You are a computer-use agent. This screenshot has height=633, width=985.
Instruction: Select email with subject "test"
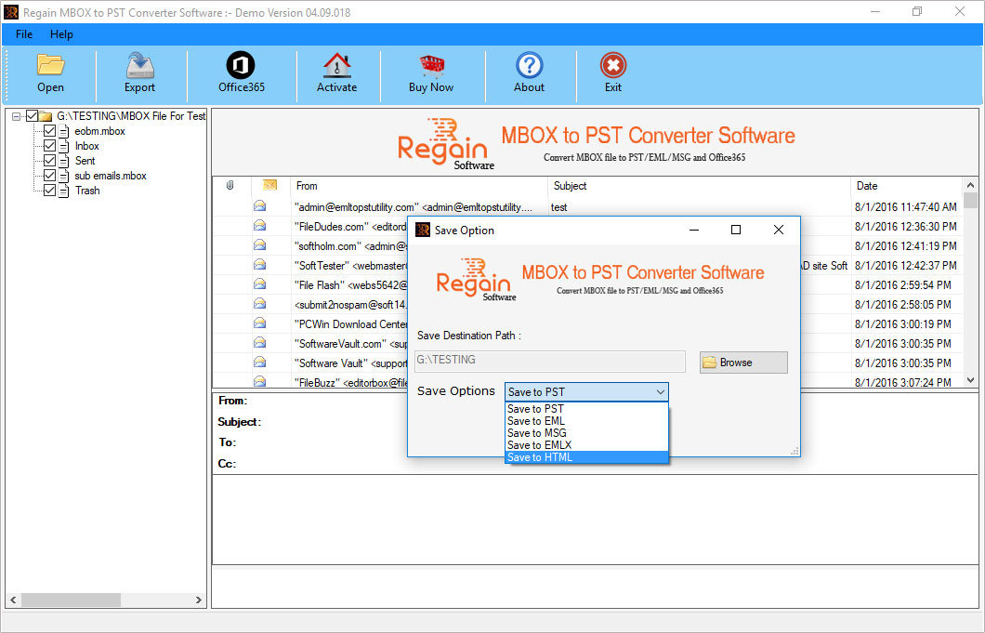coord(559,207)
